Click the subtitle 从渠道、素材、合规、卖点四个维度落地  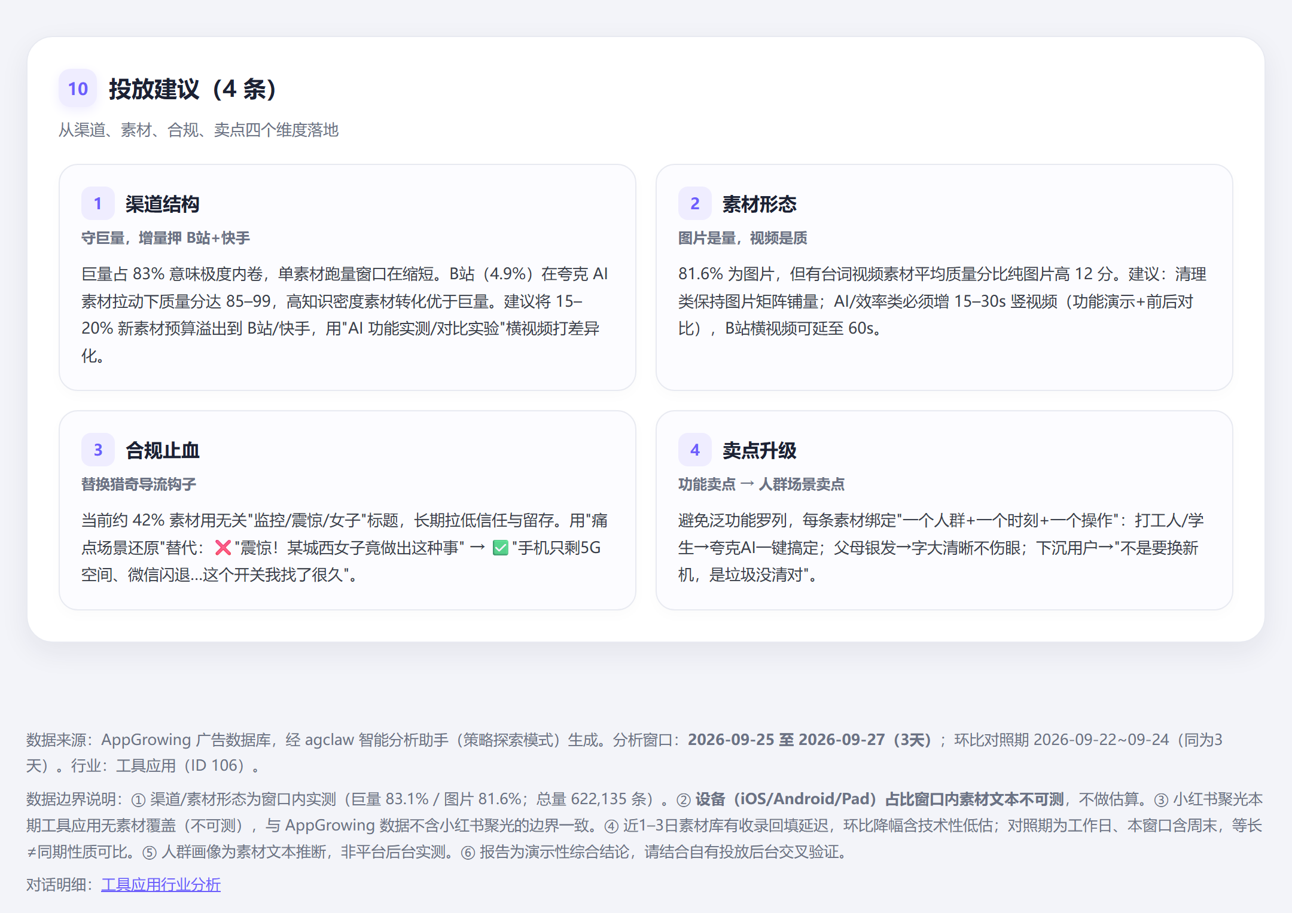199,130
